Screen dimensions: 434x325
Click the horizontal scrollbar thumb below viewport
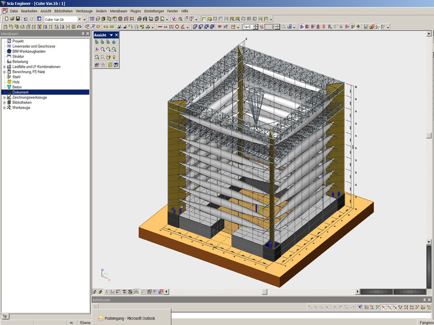click(x=264, y=292)
